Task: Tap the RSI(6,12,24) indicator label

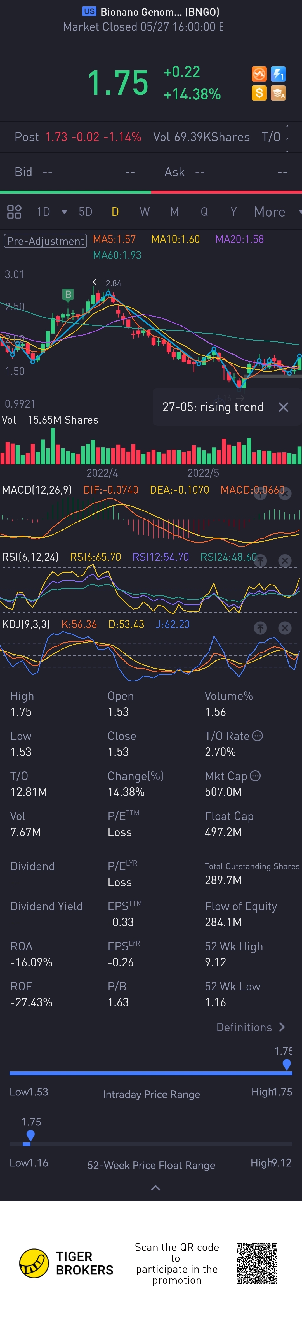Action: coord(30,557)
